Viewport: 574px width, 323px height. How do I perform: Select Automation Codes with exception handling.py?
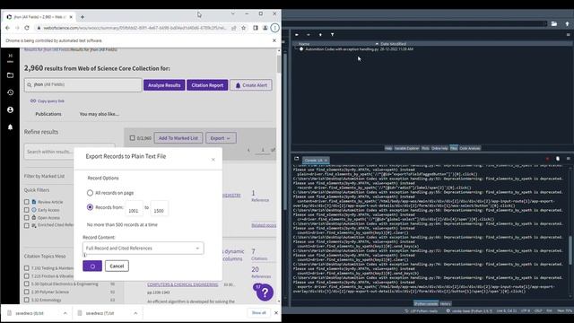click(x=342, y=48)
